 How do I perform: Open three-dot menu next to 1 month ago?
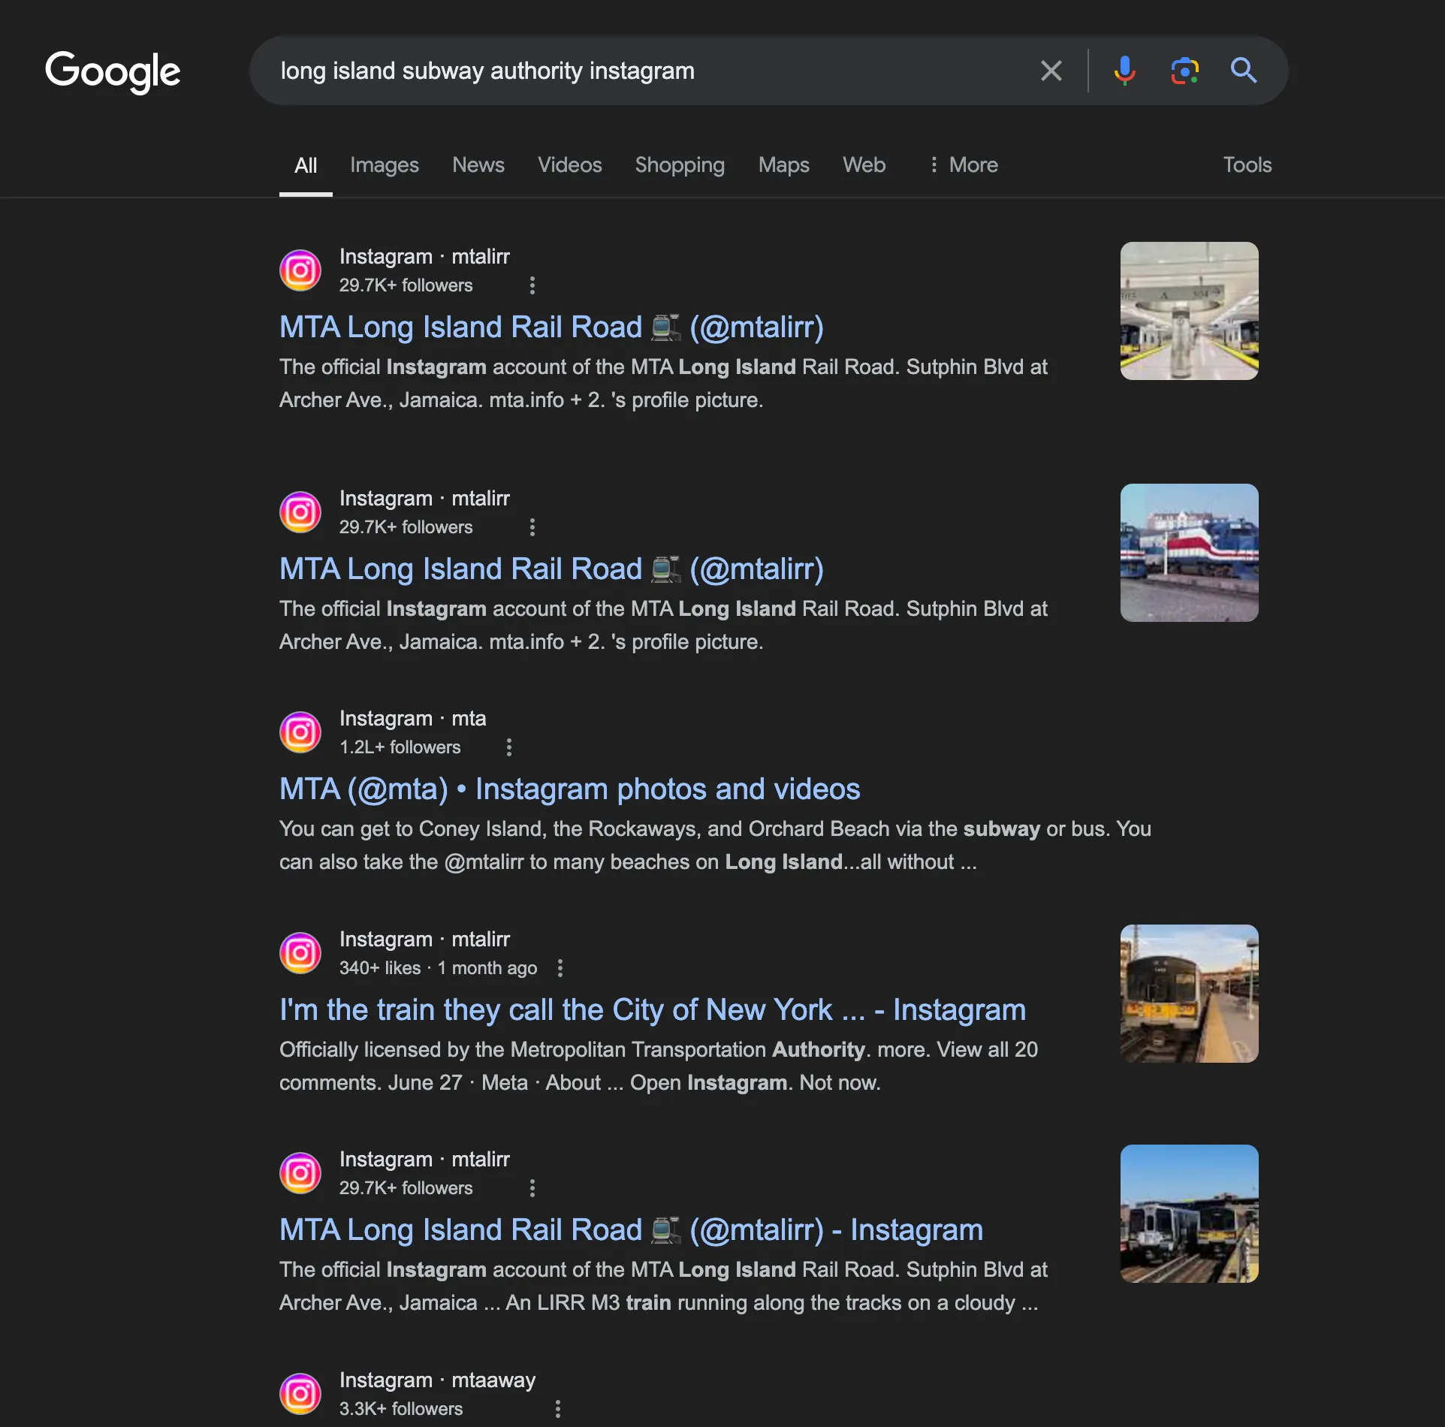coord(560,968)
